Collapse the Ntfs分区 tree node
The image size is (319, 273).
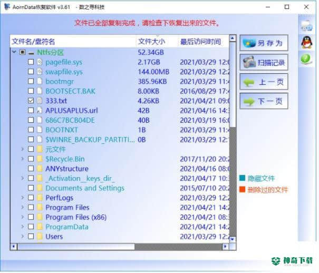coord(14,52)
